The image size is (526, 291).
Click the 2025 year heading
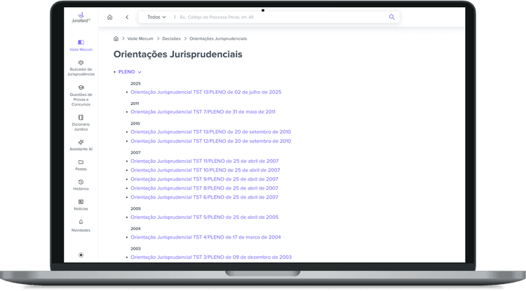point(135,84)
